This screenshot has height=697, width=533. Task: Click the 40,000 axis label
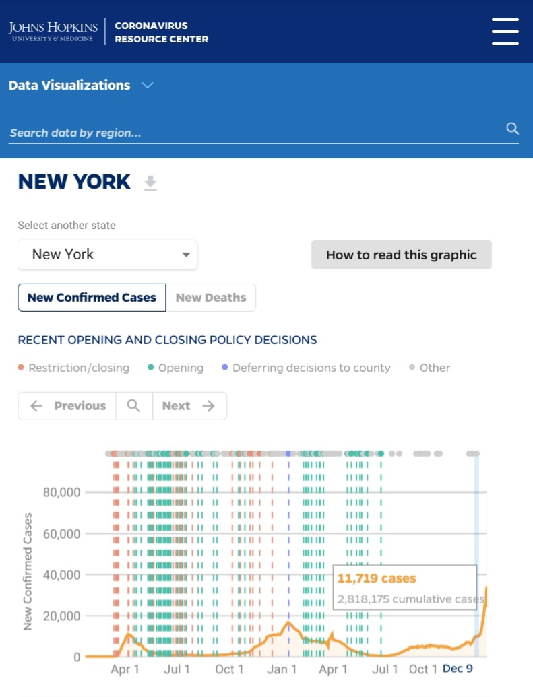[x=61, y=574]
